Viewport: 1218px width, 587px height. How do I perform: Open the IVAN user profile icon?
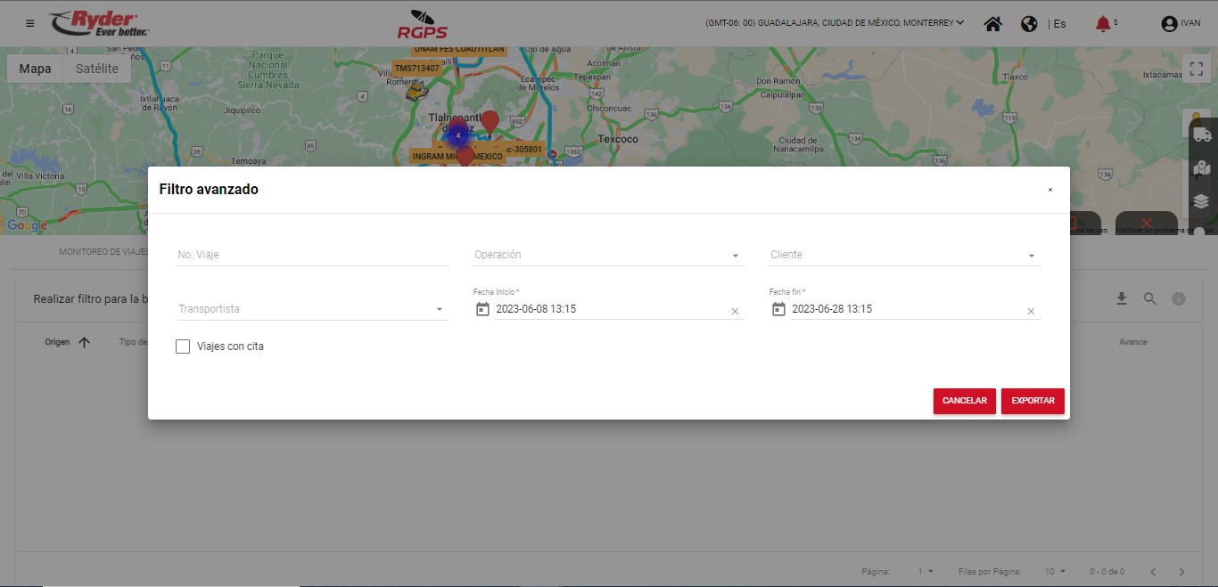1169,24
